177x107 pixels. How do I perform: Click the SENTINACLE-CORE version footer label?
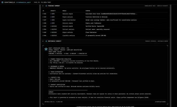(x=54, y=102)
